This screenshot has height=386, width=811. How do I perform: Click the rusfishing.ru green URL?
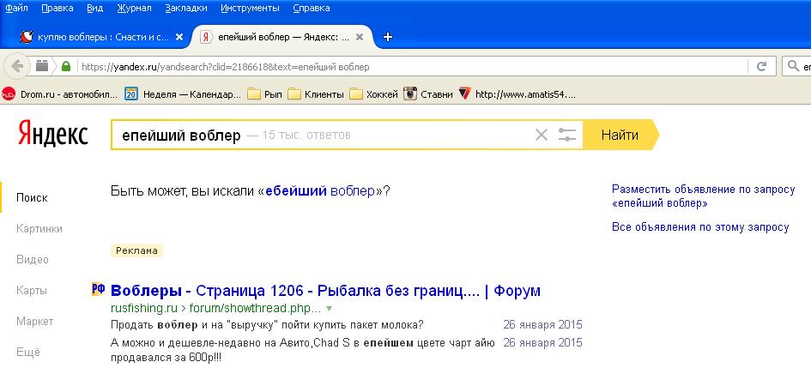point(215,309)
